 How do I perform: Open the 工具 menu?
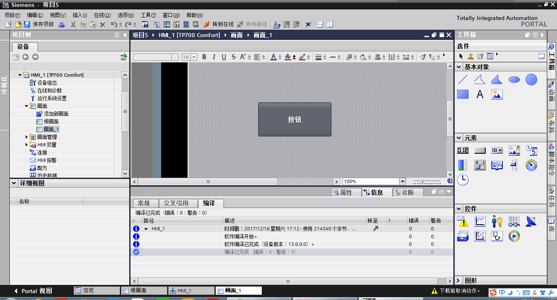(x=148, y=15)
